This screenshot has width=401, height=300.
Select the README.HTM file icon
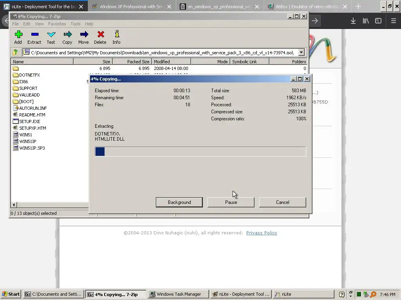(x=16, y=115)
